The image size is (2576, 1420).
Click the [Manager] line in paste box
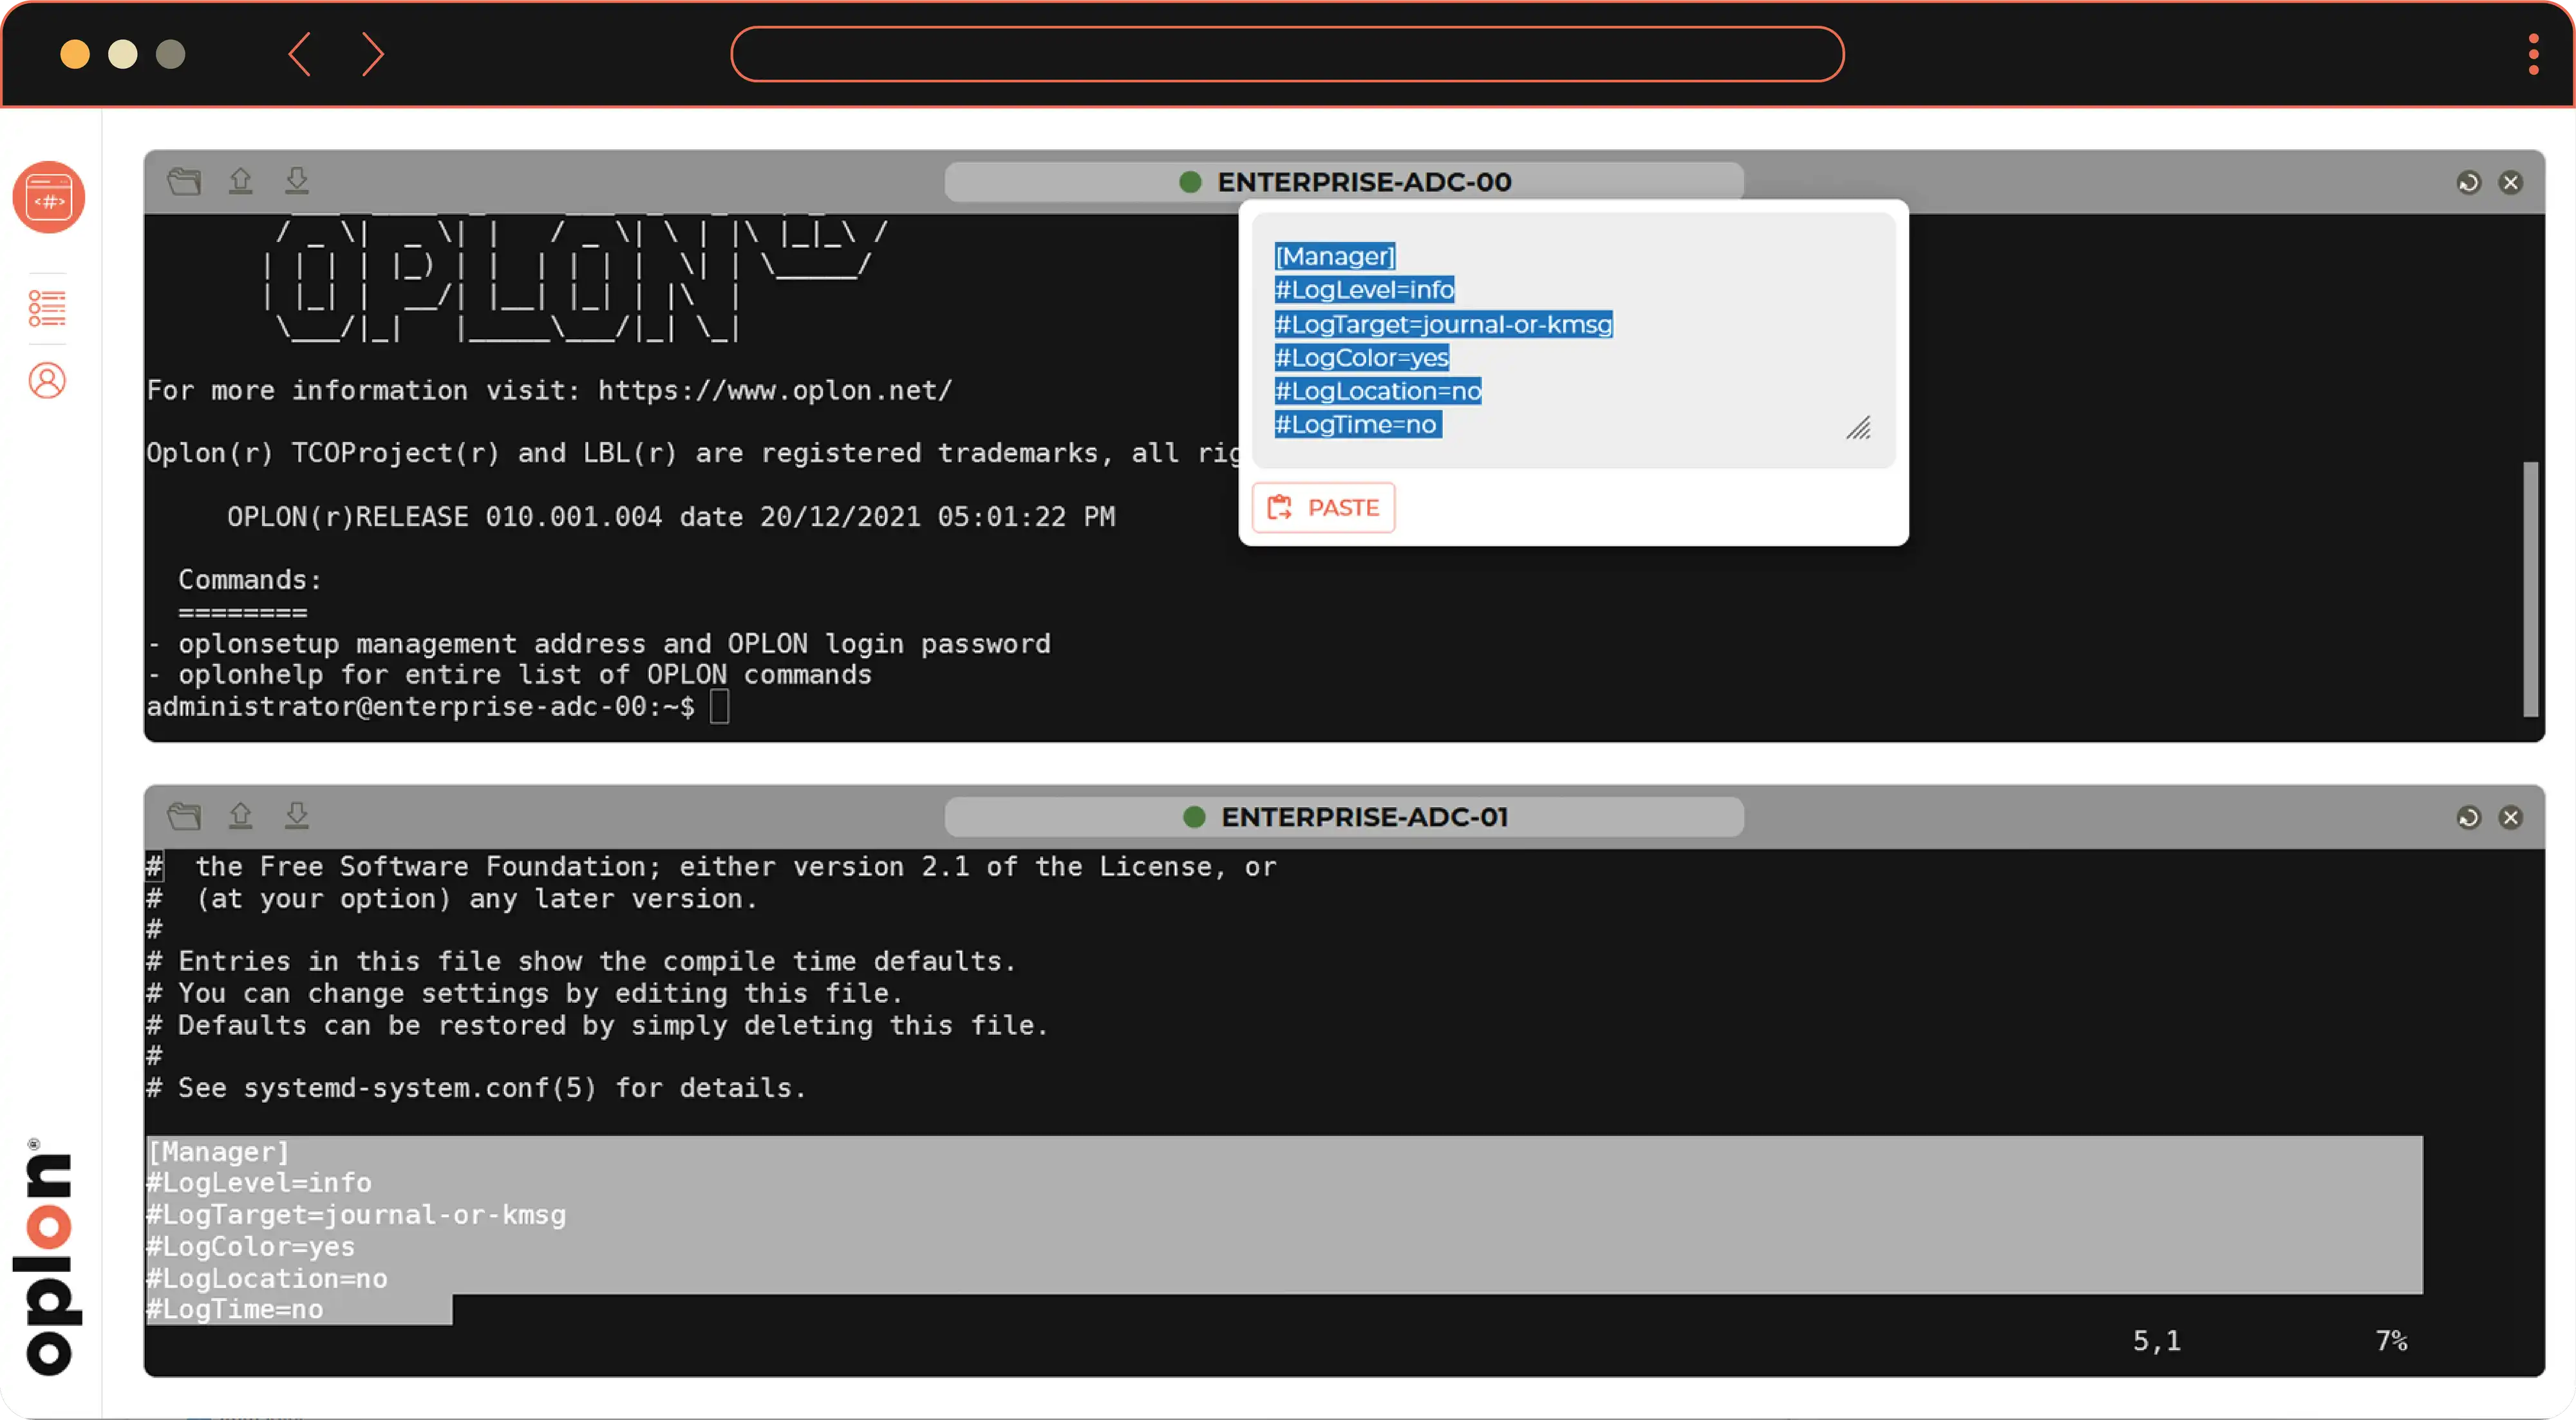tap(1334, 256)
